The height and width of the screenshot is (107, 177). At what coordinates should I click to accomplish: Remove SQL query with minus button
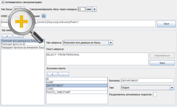coord(19,36)
